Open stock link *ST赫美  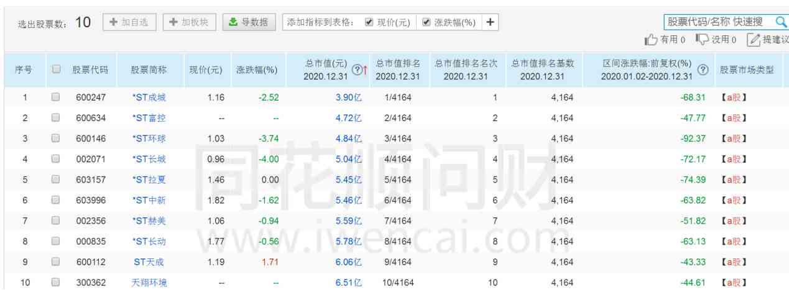[149, 220]
